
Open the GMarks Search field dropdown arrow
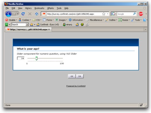click(x=27, y=24)
